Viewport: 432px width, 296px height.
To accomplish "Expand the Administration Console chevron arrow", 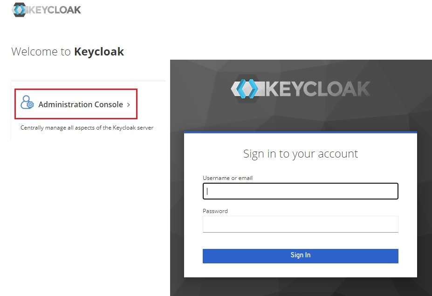I will coord(129,104).
